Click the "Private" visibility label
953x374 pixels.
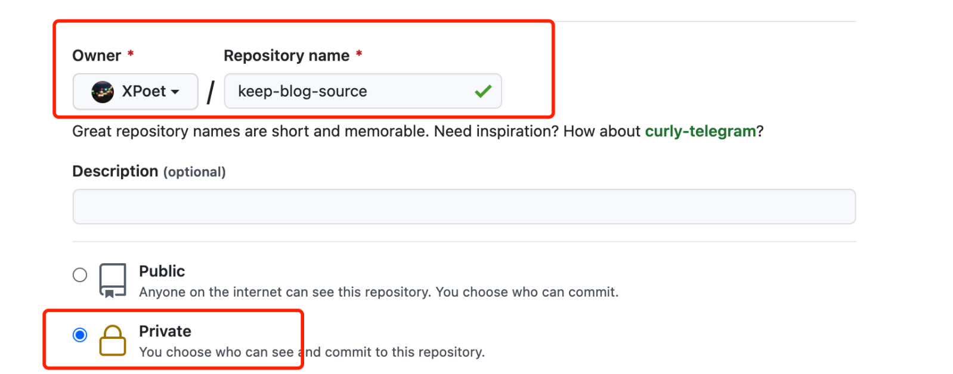coord(165,331)
